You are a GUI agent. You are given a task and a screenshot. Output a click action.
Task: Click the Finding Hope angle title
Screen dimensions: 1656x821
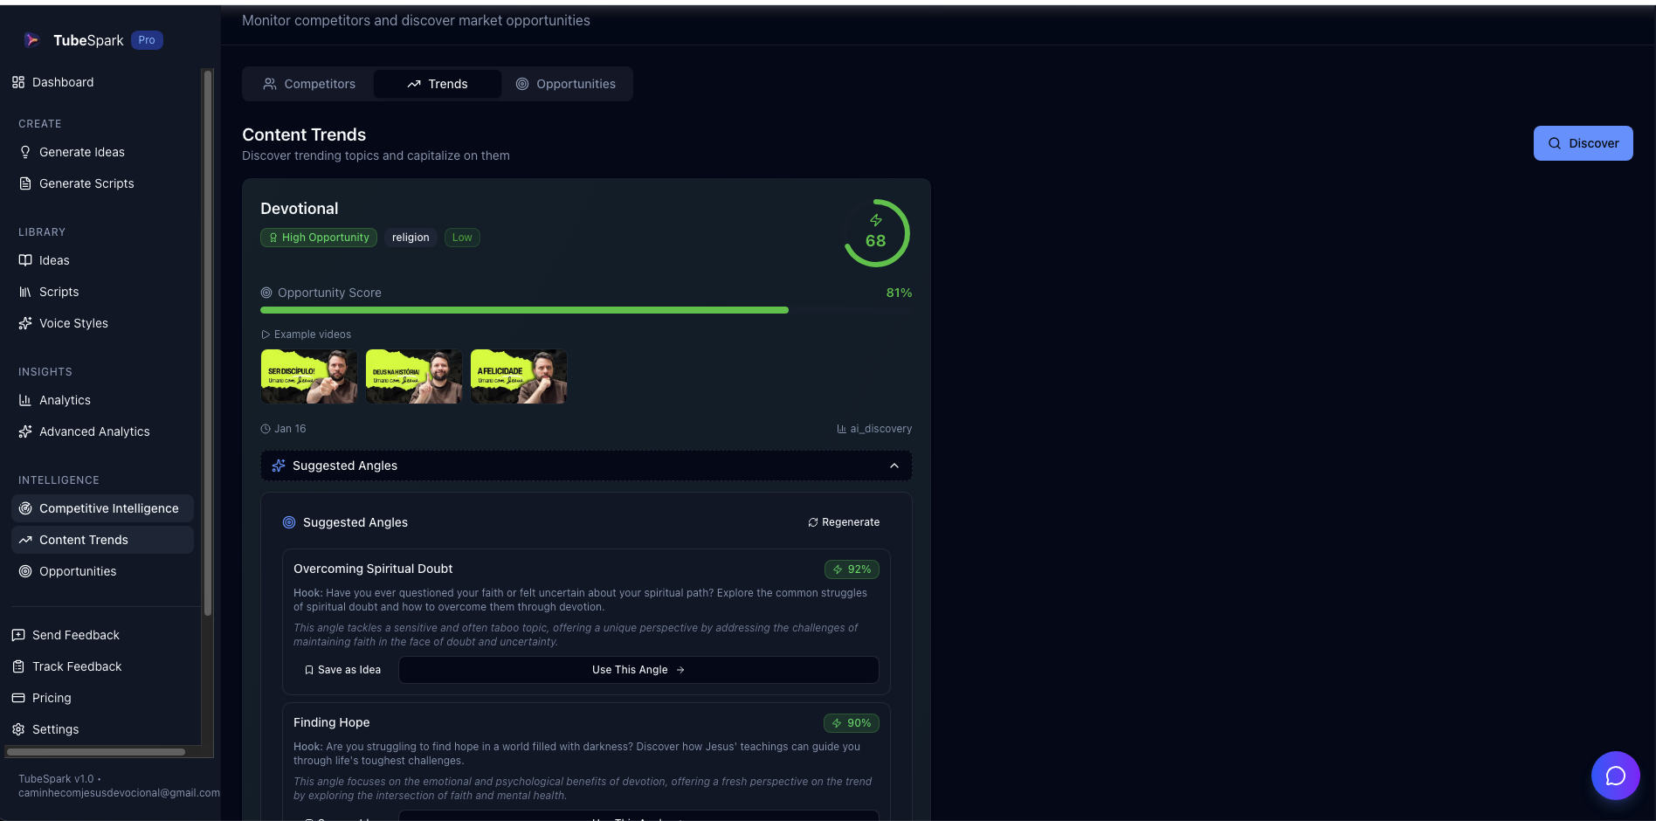332,722
